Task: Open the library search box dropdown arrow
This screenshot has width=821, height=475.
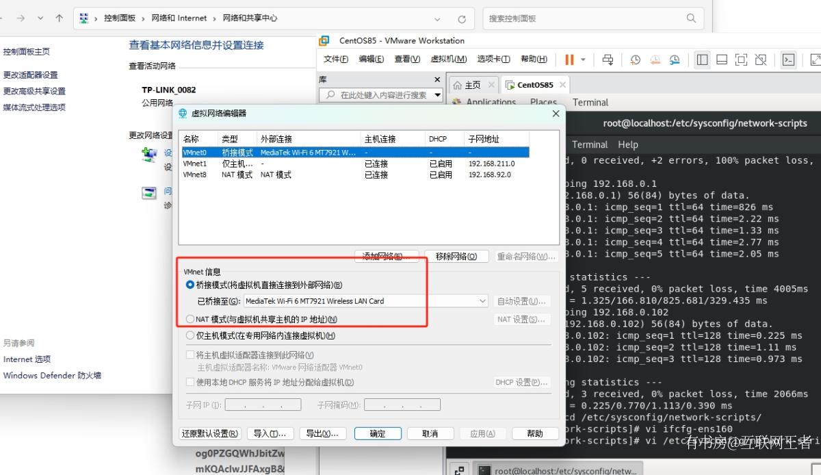Action: tap(438, 95)
